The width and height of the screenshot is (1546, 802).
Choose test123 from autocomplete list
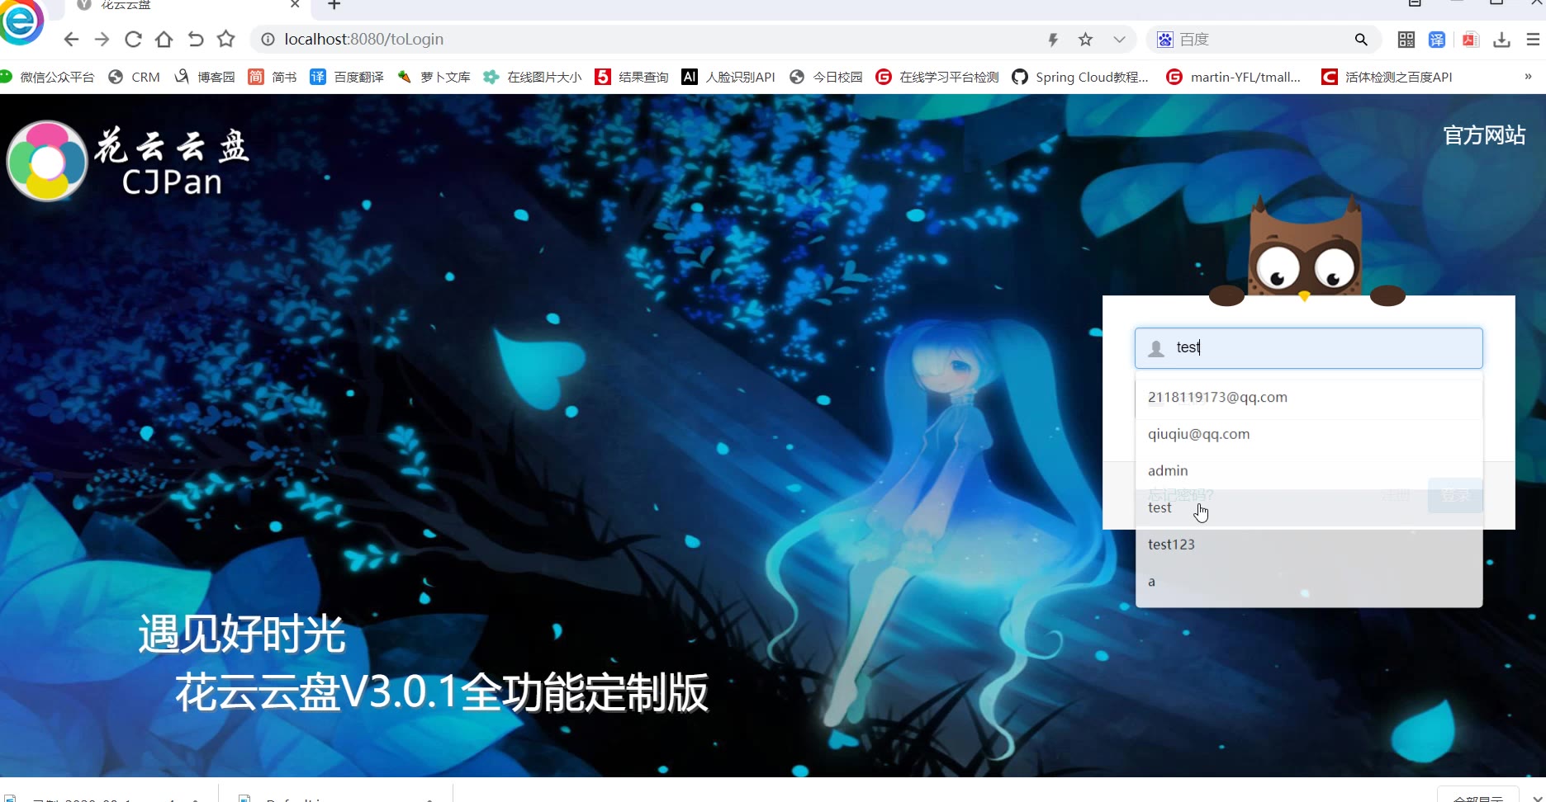1309,545
